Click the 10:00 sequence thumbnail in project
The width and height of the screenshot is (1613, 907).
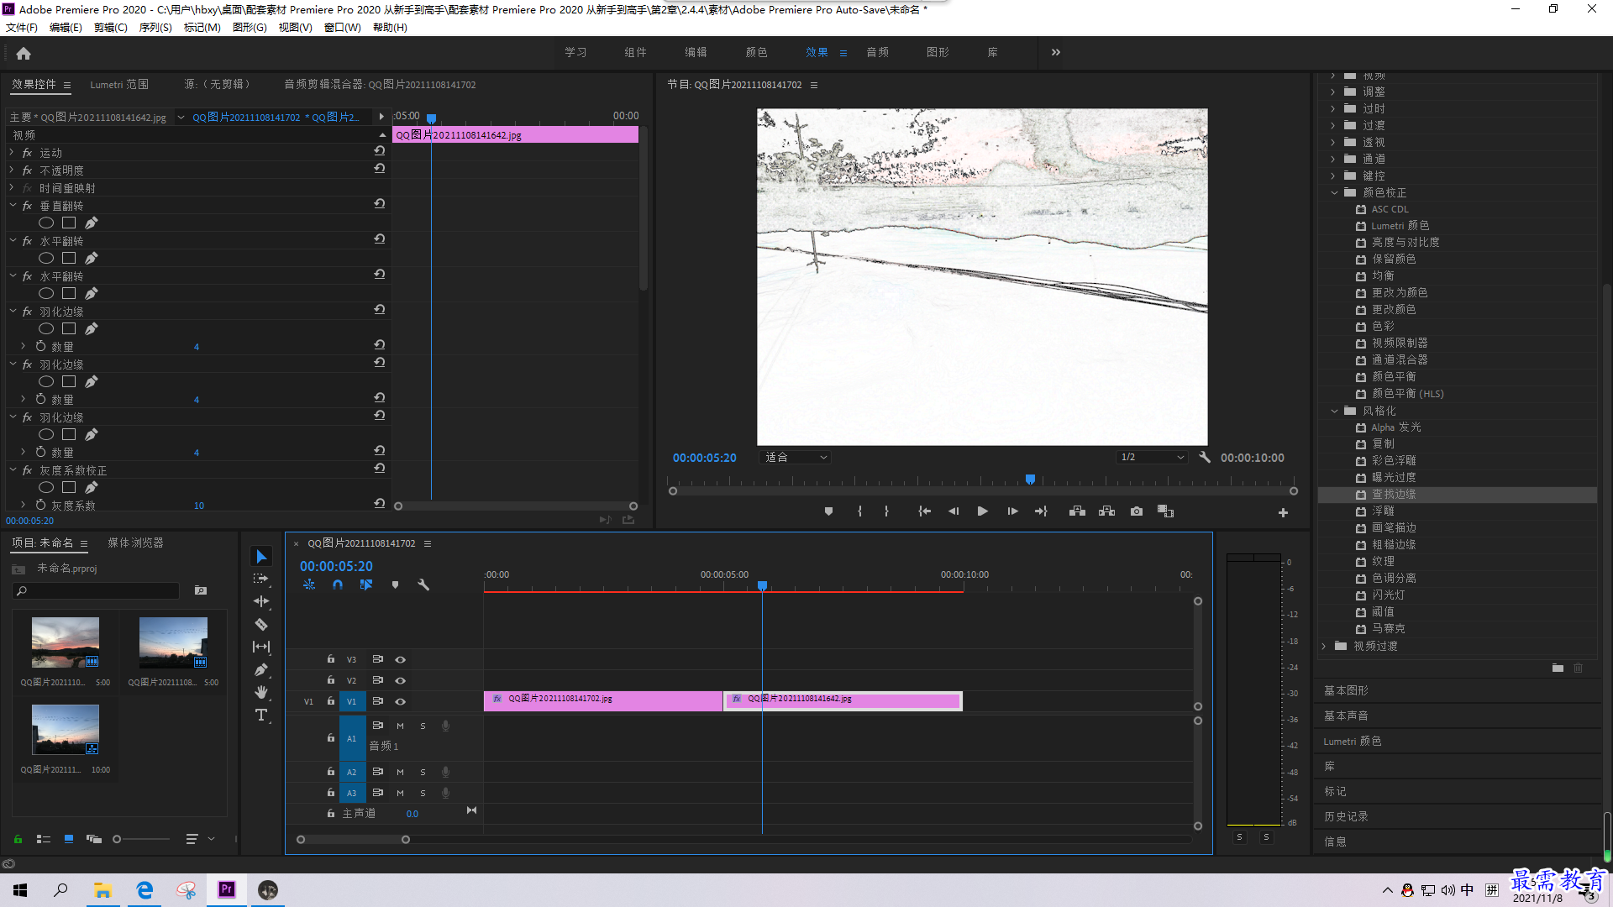66,729
